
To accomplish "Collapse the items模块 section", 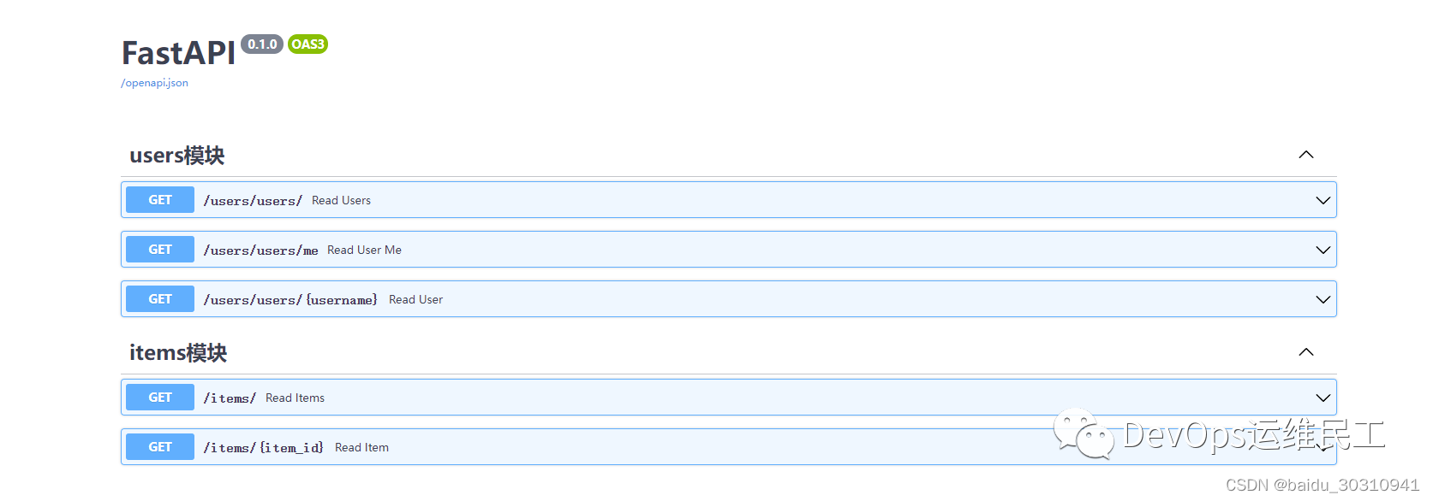I will [1305, 351].
